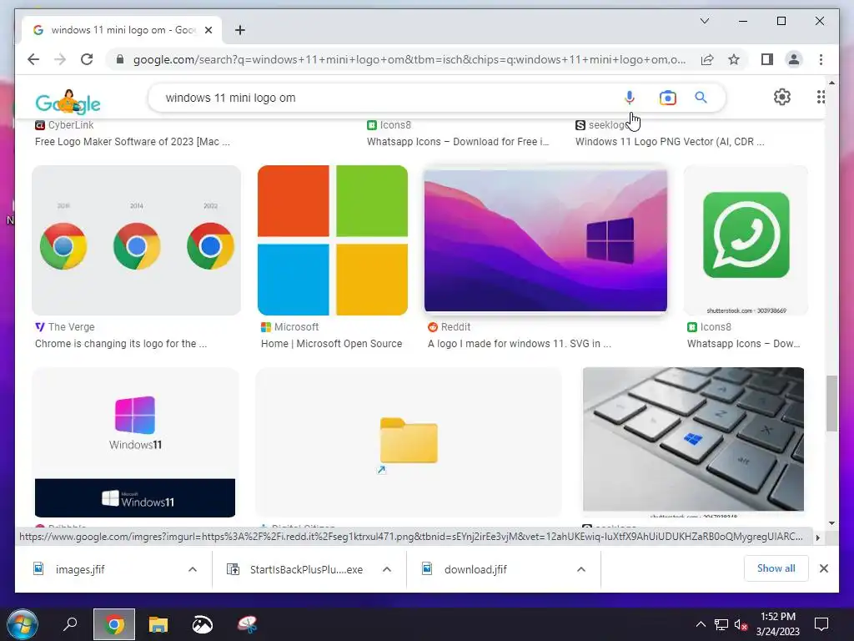Screen dimensions: 854x641
Task: Open the network tray icon
Action: [721, 624]
